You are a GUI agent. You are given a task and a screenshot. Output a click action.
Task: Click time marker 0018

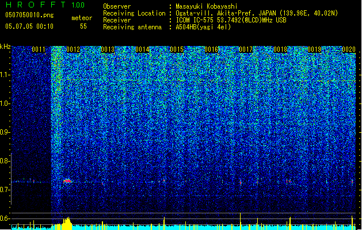280,49
